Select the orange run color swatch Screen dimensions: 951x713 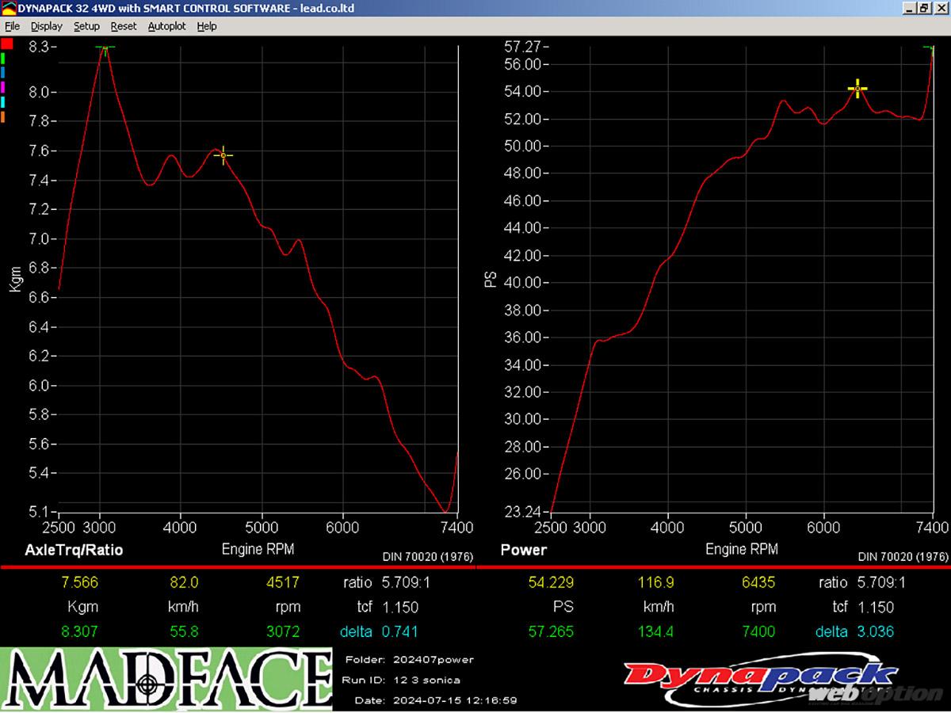3,117
